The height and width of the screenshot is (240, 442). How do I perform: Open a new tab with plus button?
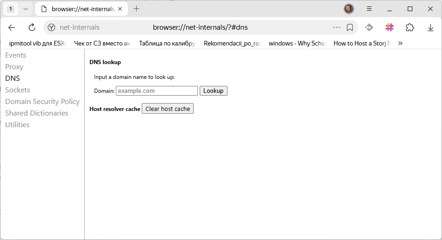[x=136, y=9]
